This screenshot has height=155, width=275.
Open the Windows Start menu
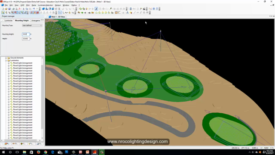3,152
